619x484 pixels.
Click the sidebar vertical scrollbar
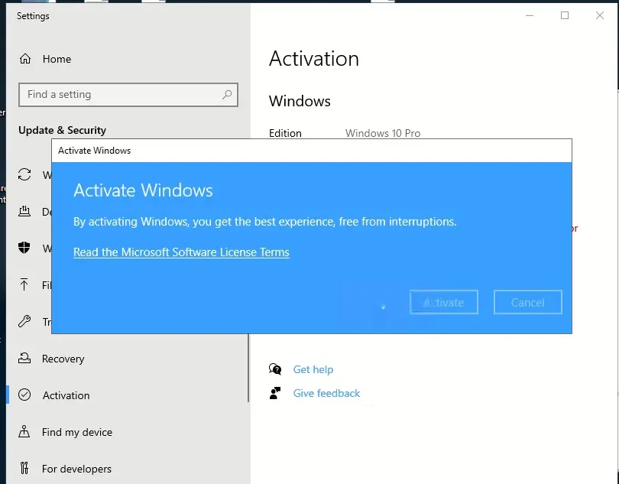248,368
